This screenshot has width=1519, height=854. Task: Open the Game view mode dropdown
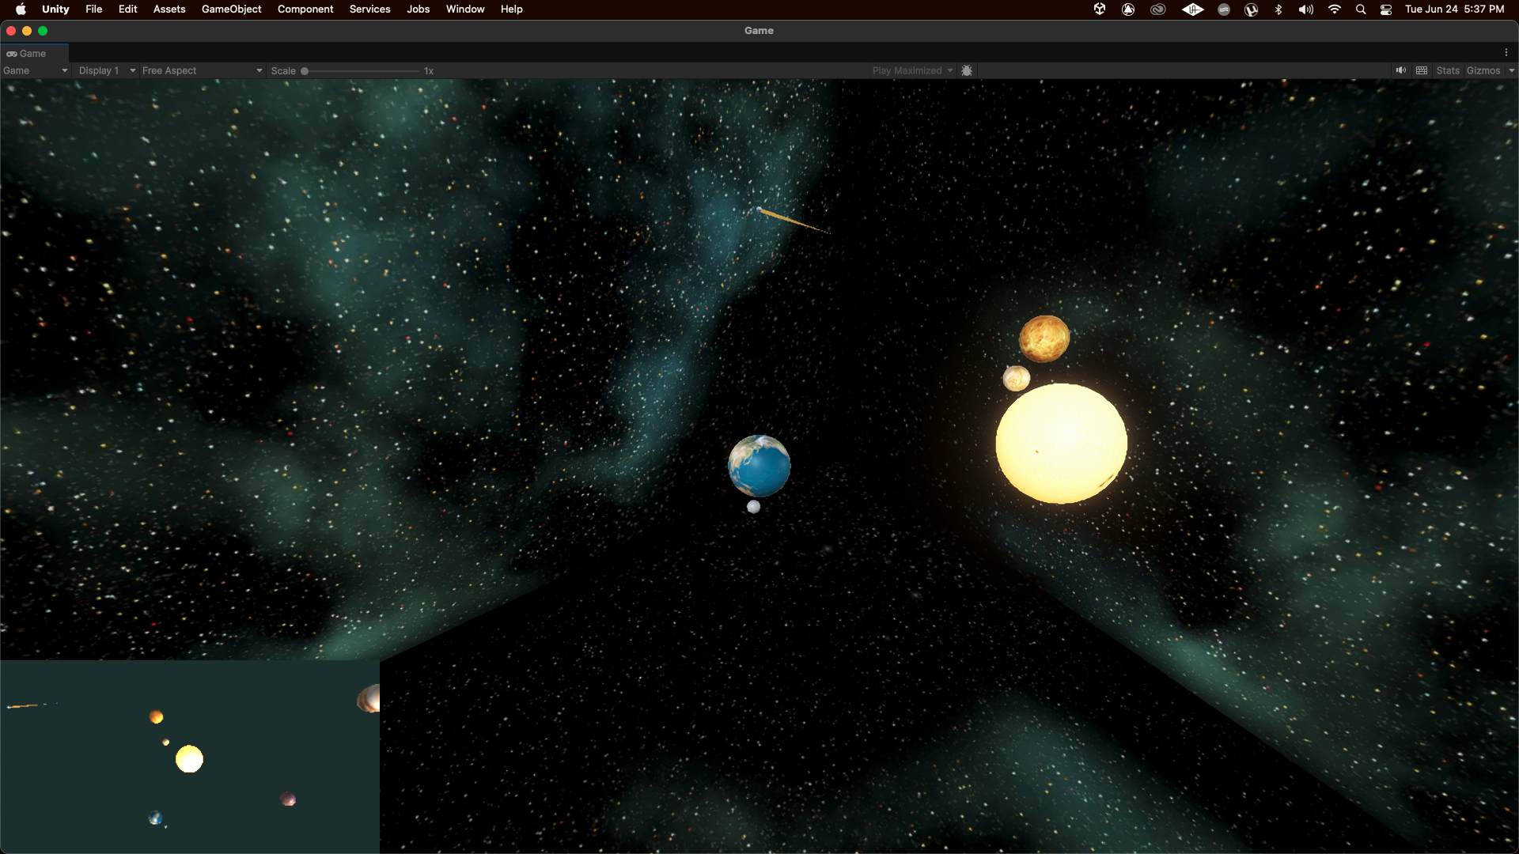pyautogui.click(x=36, y=70)
